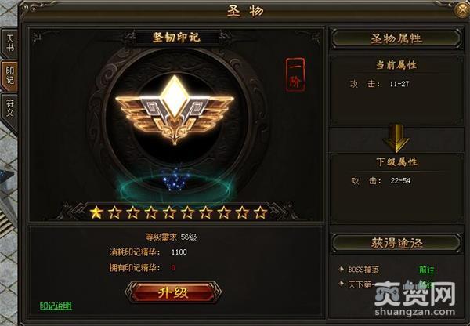
Task: Open the 印记说明 green link
Action: point(56,306)
